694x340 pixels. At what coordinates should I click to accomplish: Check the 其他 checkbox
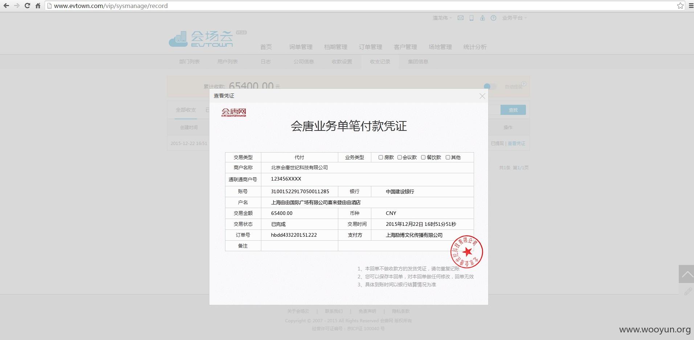(448, 157)
